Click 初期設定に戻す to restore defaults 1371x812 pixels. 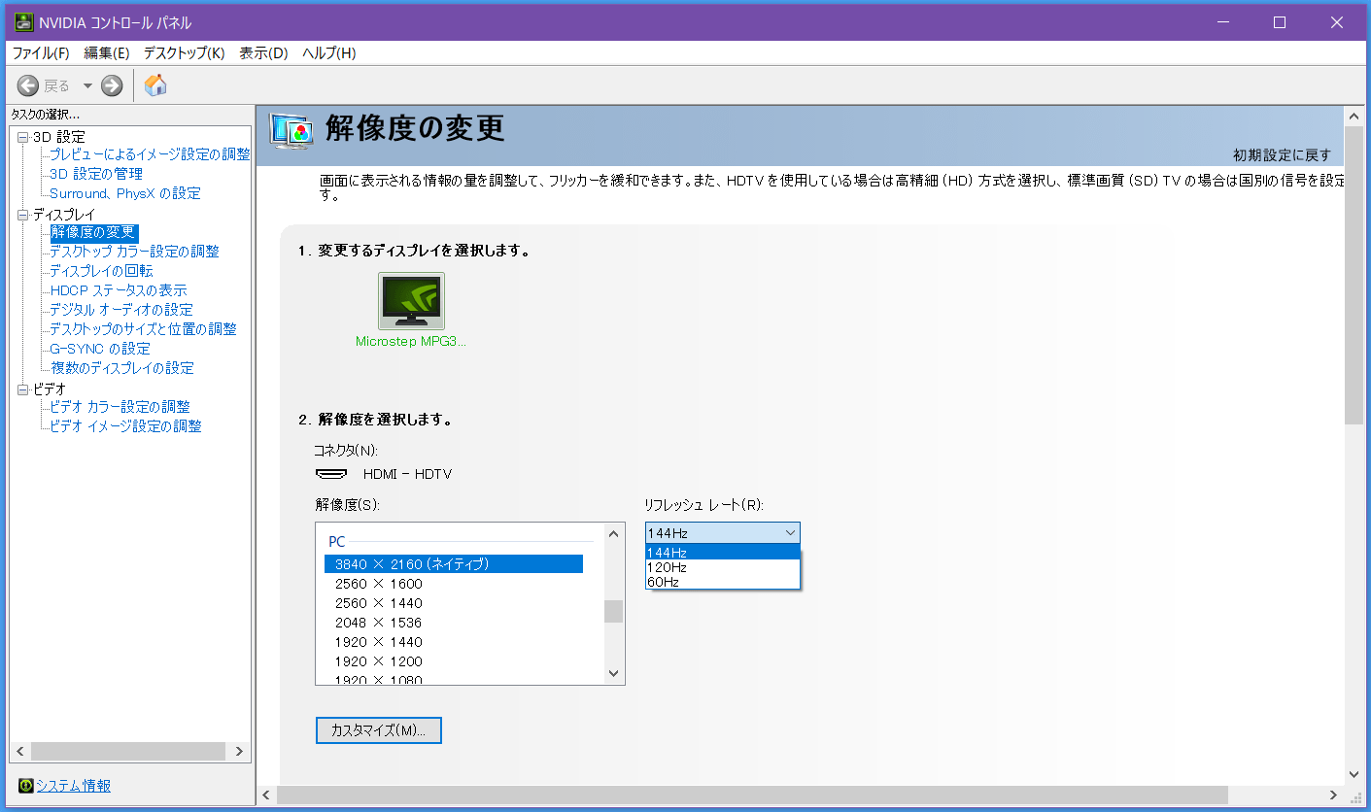coord(1282,155)
